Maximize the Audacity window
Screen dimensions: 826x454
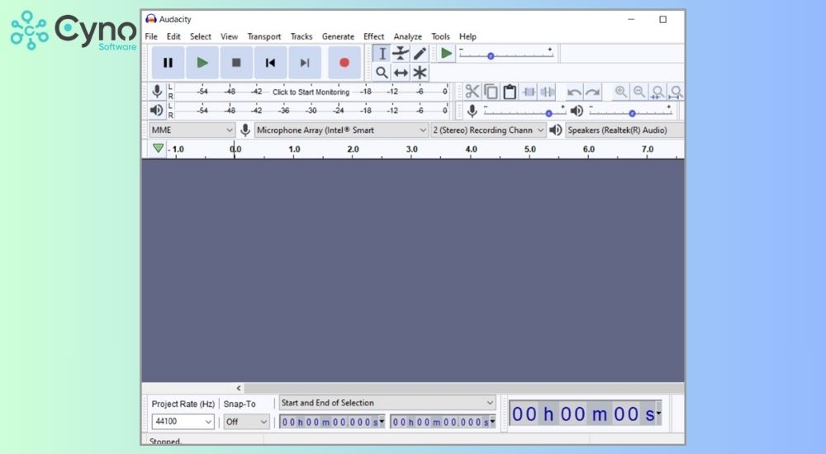(662, 20)
